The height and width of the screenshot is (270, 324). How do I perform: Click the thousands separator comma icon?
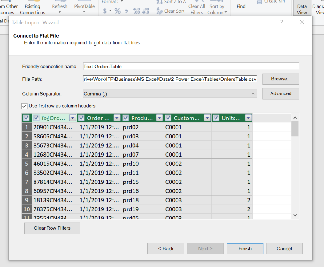[126, 11]
